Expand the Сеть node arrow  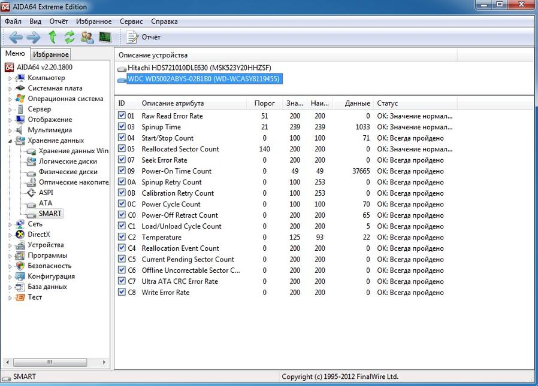(x=10, y=225)
